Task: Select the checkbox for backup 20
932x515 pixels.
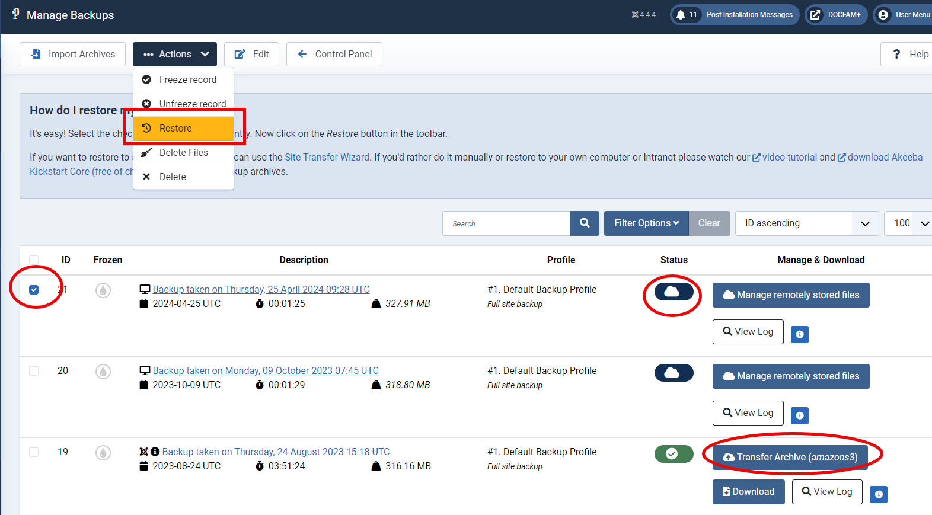Action: click(34, 371)
